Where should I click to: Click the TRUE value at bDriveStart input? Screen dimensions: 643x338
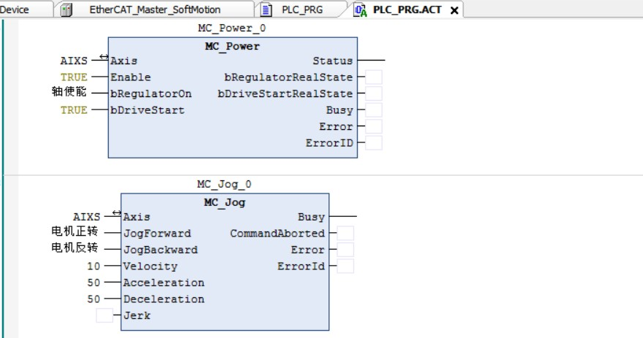74,110
